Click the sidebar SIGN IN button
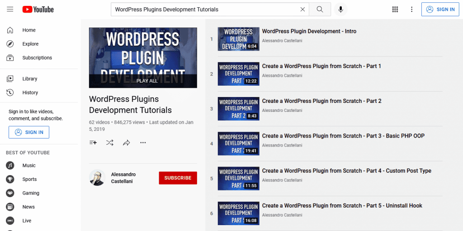Screen dimensions: 463x231 29,132
